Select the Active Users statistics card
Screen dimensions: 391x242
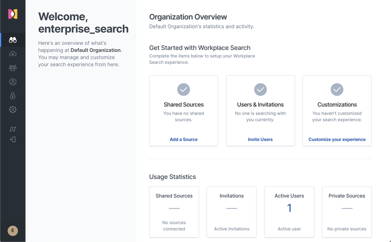(289, 212)
